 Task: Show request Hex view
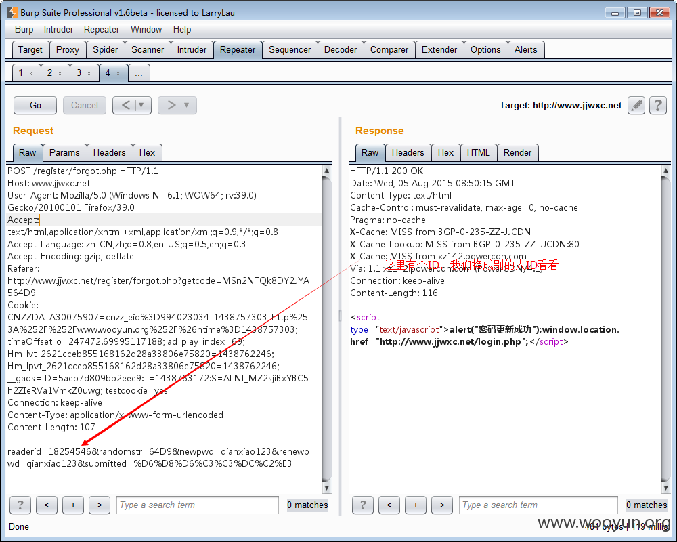tap(147, 152)
